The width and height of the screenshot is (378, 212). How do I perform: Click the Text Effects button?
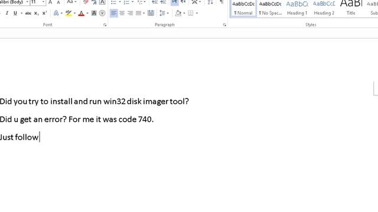(x=56, y=13)
